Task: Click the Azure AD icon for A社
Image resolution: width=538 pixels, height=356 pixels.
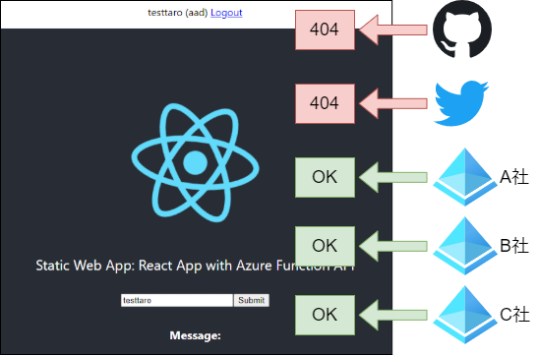Action: (x=465, y=177)
